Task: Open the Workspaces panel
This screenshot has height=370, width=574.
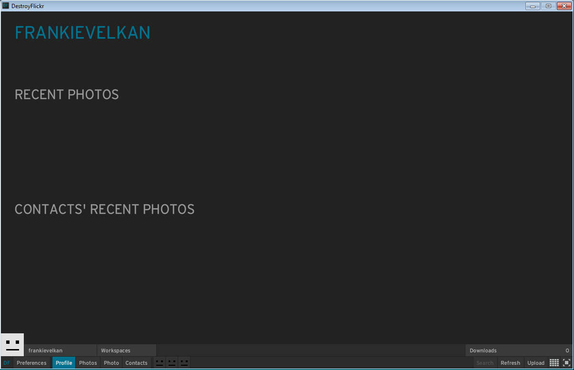Action: tap(127, 350)
